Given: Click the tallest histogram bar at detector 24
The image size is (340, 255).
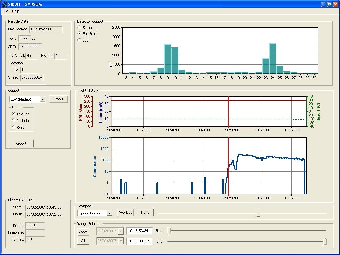Looking at the screenshot, I should pos(272,58).
